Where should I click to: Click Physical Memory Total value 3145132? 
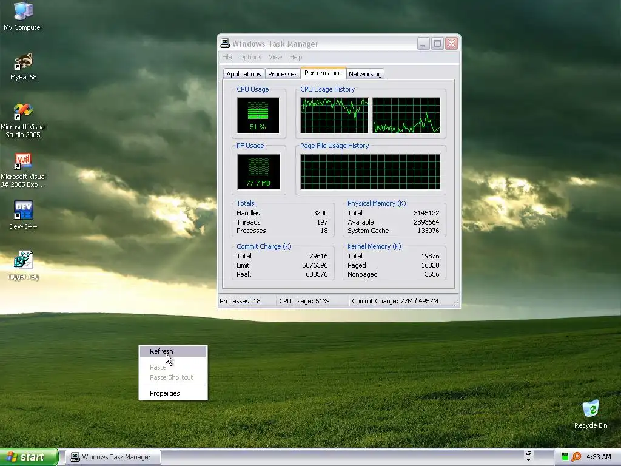pyautogui.click(x=426, y=213)
